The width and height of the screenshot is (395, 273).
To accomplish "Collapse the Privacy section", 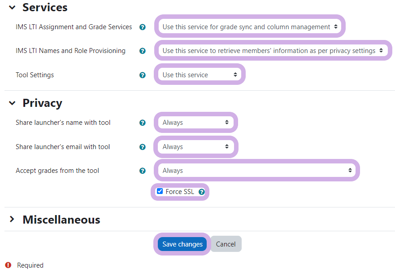I will (12, 103).
